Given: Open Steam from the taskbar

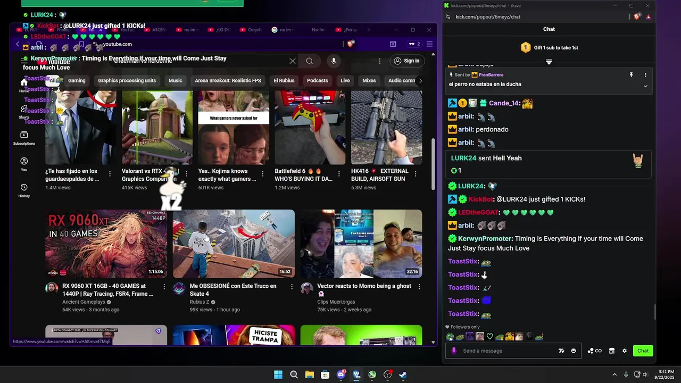Looking at the screenshot, I should [403, 374].
